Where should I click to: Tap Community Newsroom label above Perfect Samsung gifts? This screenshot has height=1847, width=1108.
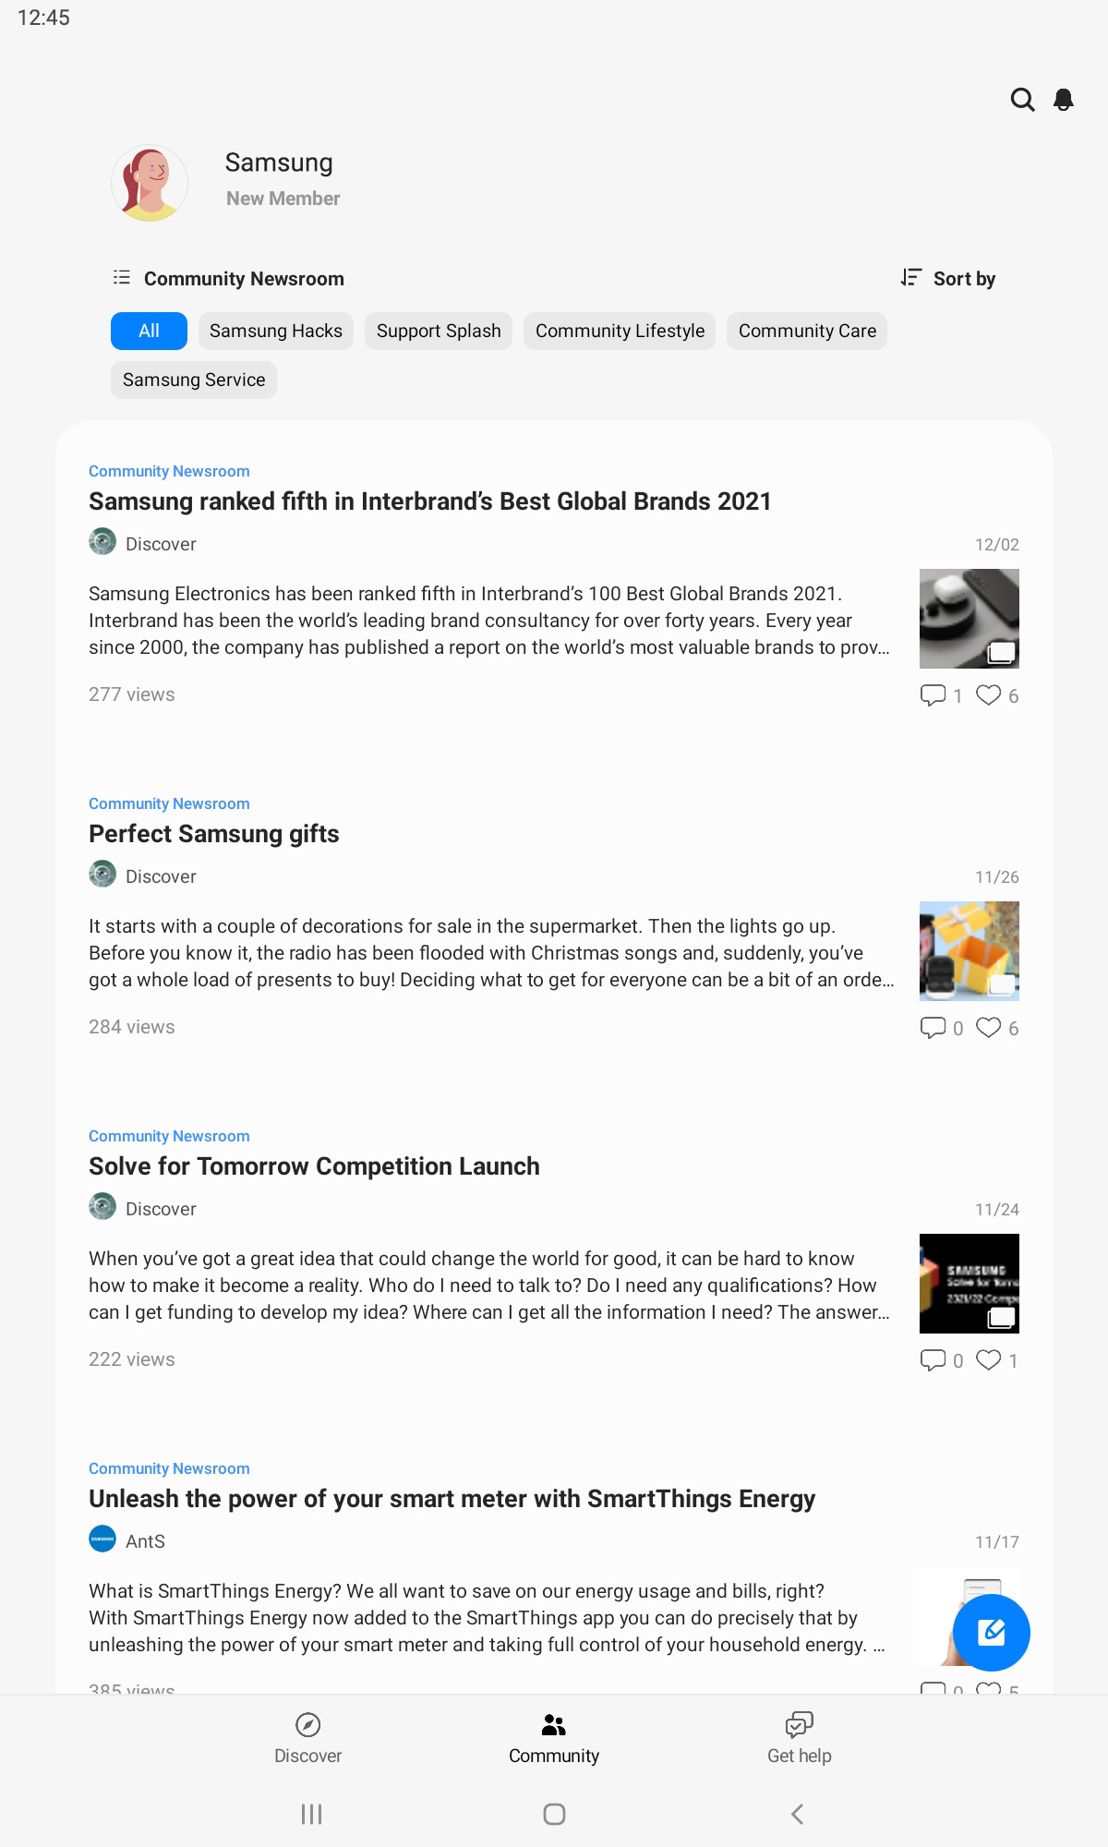pyautogui.click(x=169, y=803)
